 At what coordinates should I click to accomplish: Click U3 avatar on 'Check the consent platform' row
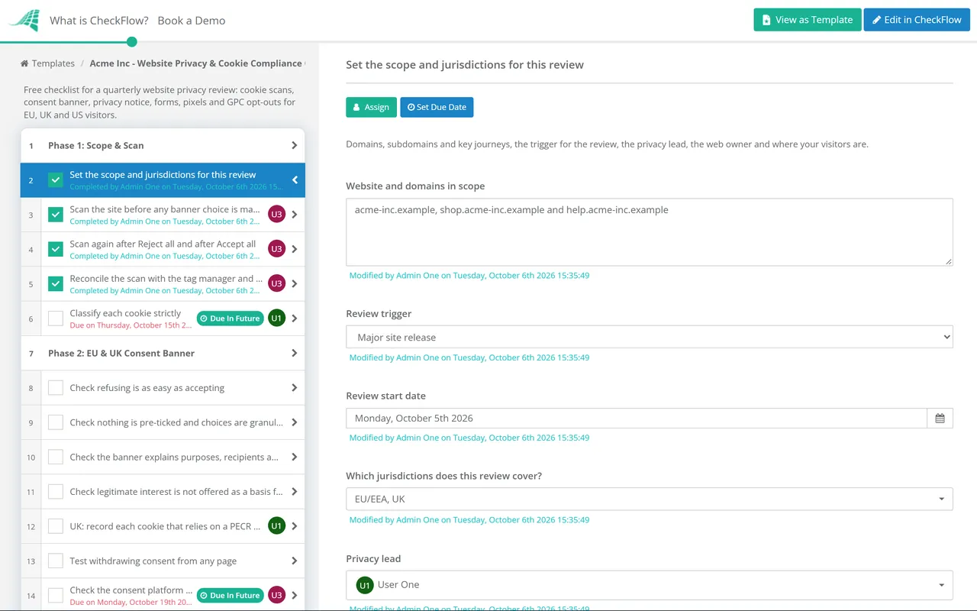[276, 595]
